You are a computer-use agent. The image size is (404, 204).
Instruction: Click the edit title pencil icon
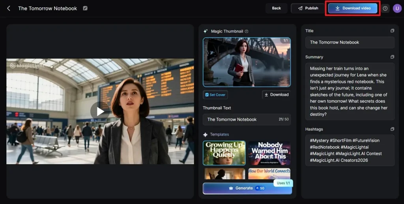85,8
